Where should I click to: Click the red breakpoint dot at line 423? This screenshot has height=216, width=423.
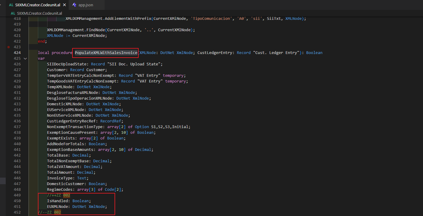point(9,47)
